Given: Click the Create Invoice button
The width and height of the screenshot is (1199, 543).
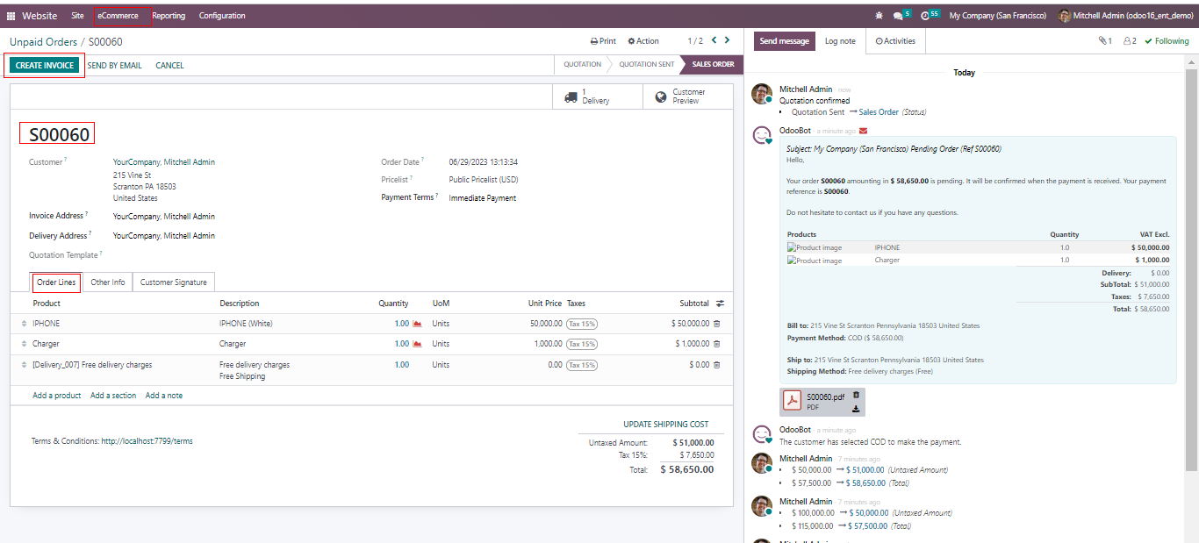Looking at the screenshot, I should (x=45, y=66).
